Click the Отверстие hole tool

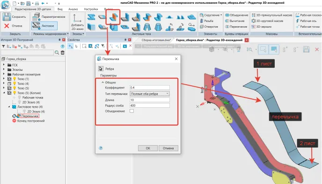pos(209,27)
